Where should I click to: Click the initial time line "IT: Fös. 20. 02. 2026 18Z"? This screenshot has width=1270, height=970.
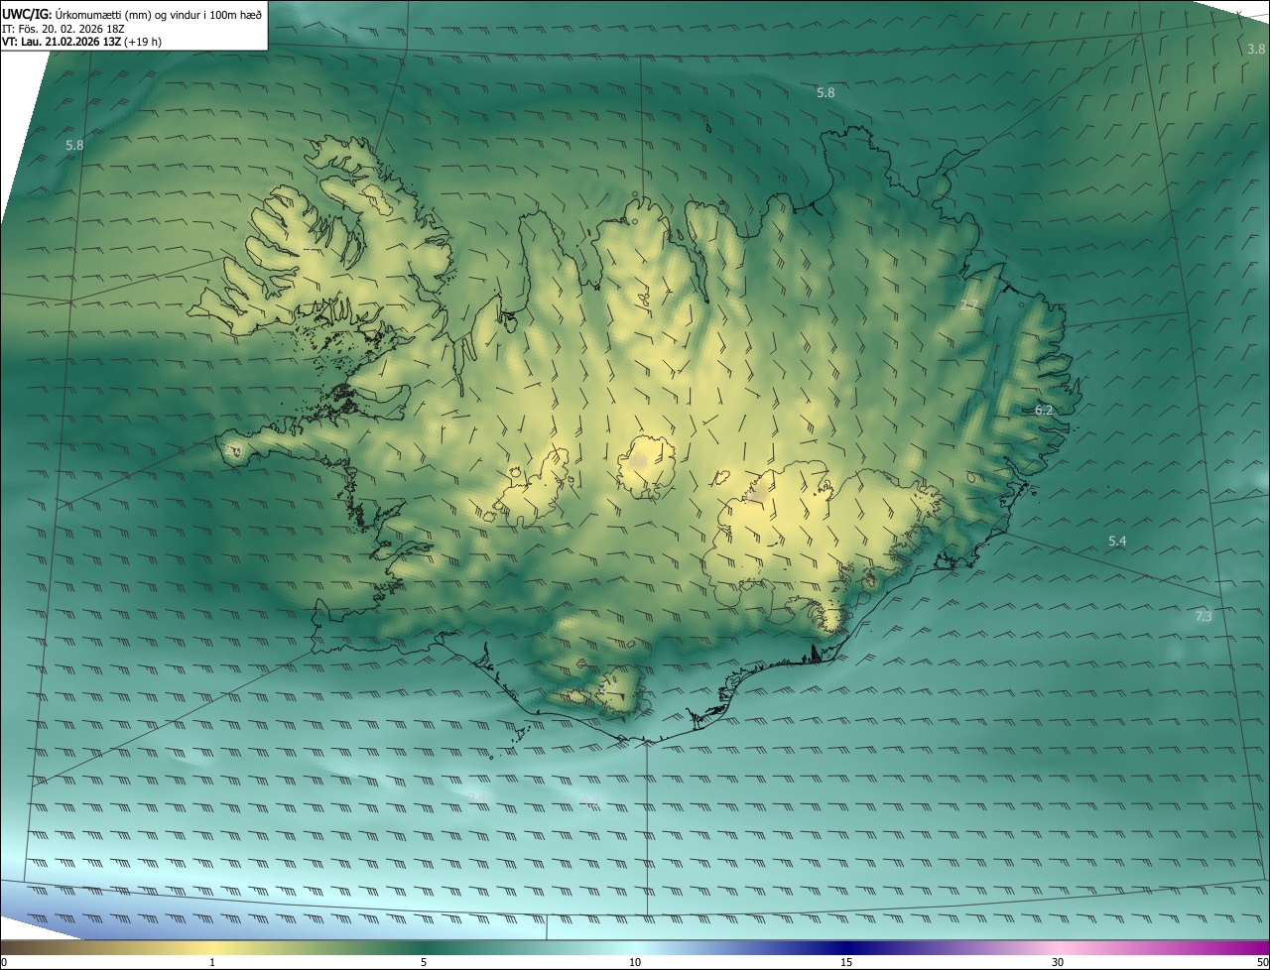coord(63,29)
